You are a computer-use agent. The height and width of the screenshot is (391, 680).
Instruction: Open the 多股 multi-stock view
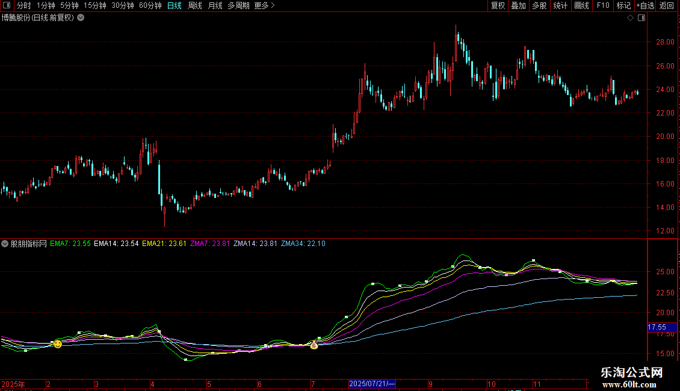pos(539,5)
